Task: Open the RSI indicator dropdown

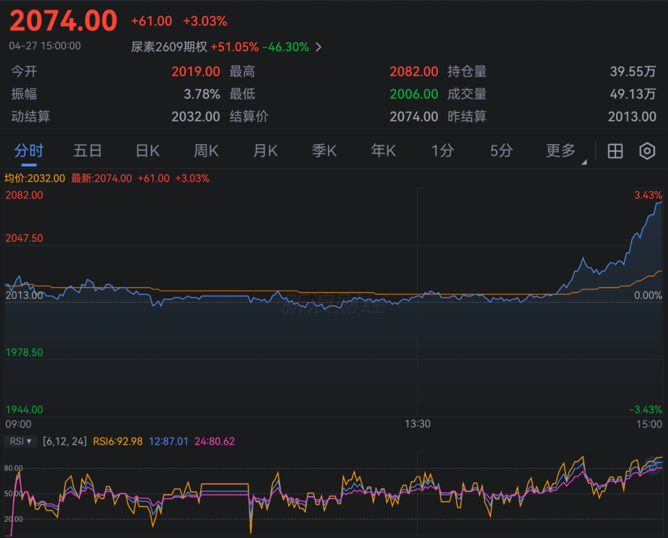Action: click(x=20, y=442)
